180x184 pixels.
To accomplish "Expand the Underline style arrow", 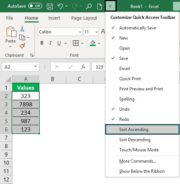I will [x=65, y=43].
